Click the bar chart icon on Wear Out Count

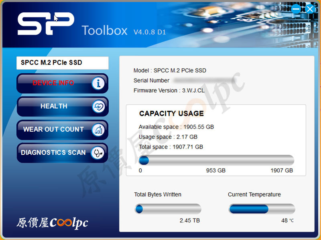click(98, 130)
